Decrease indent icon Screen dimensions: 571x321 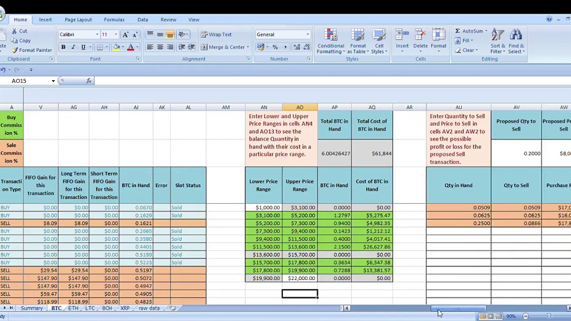pos(182,47)
